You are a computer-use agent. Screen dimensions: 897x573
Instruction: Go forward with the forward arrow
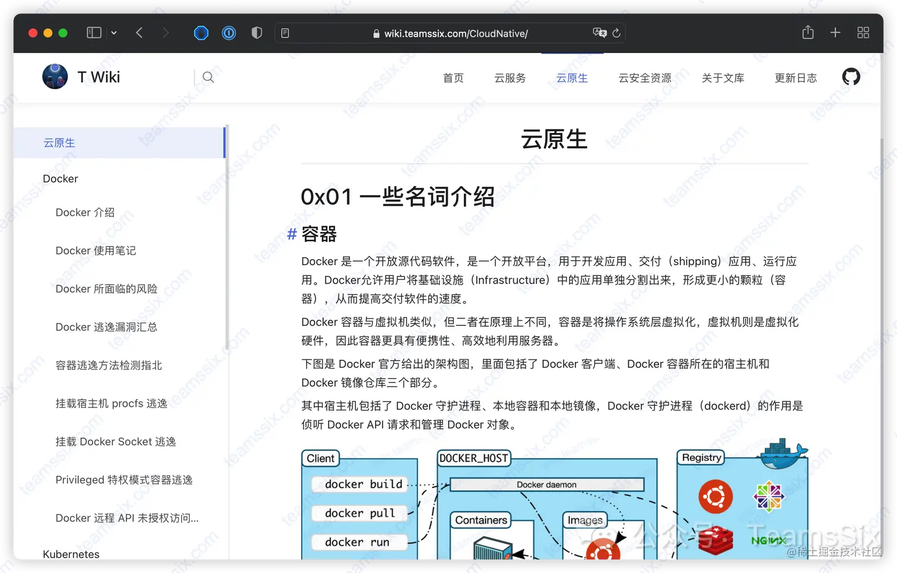coord(166,33)
